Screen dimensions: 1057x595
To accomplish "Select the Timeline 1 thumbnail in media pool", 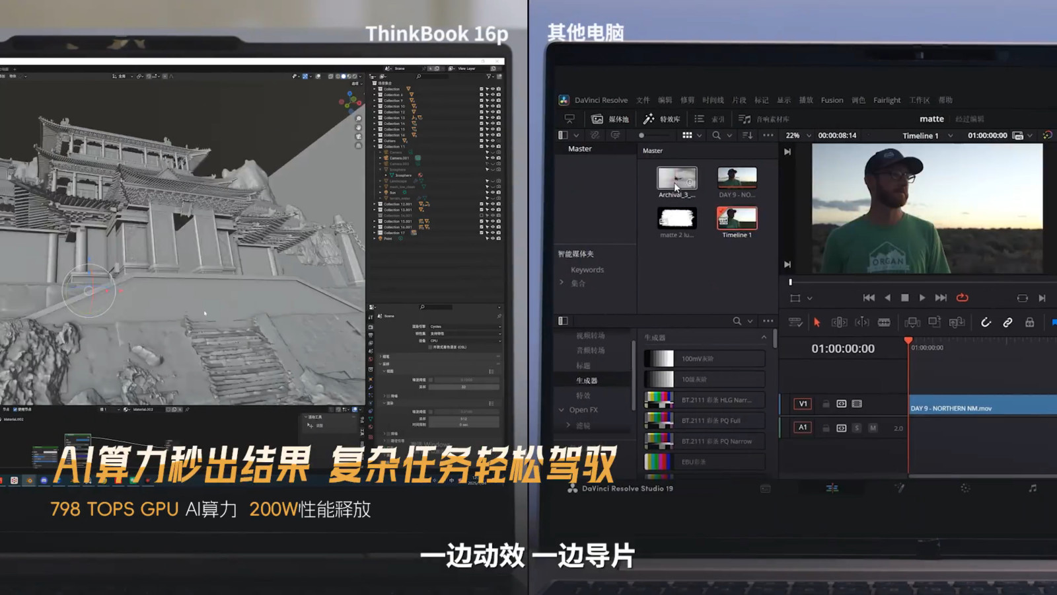I will [x=737, y=218].
